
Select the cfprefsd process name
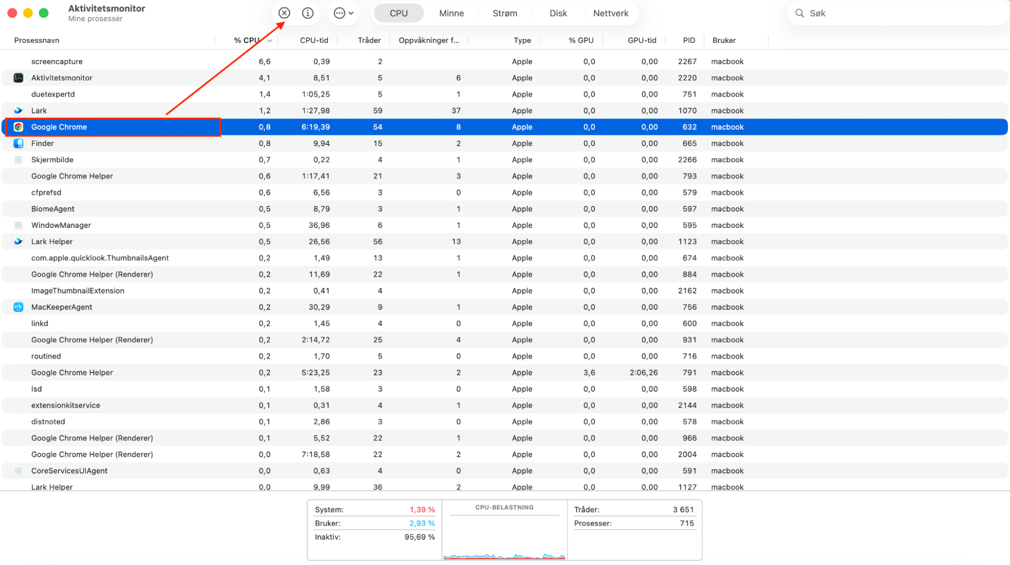46,193
